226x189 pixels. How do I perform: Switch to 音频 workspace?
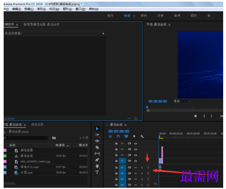(x=177, y=15)
